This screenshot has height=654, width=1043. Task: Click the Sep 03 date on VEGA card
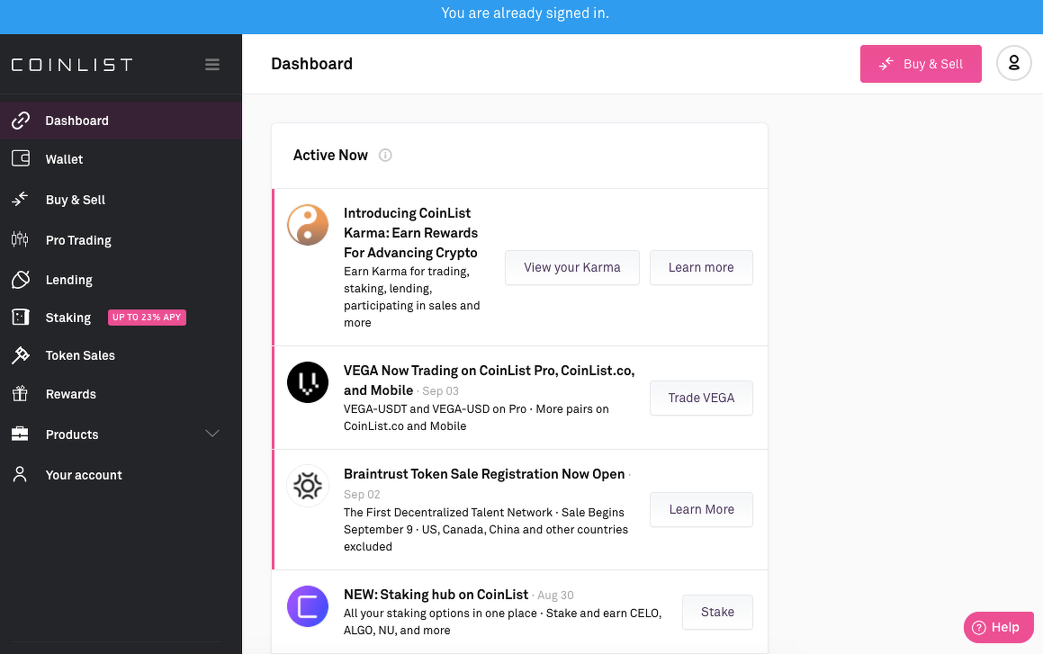(440, 390)
